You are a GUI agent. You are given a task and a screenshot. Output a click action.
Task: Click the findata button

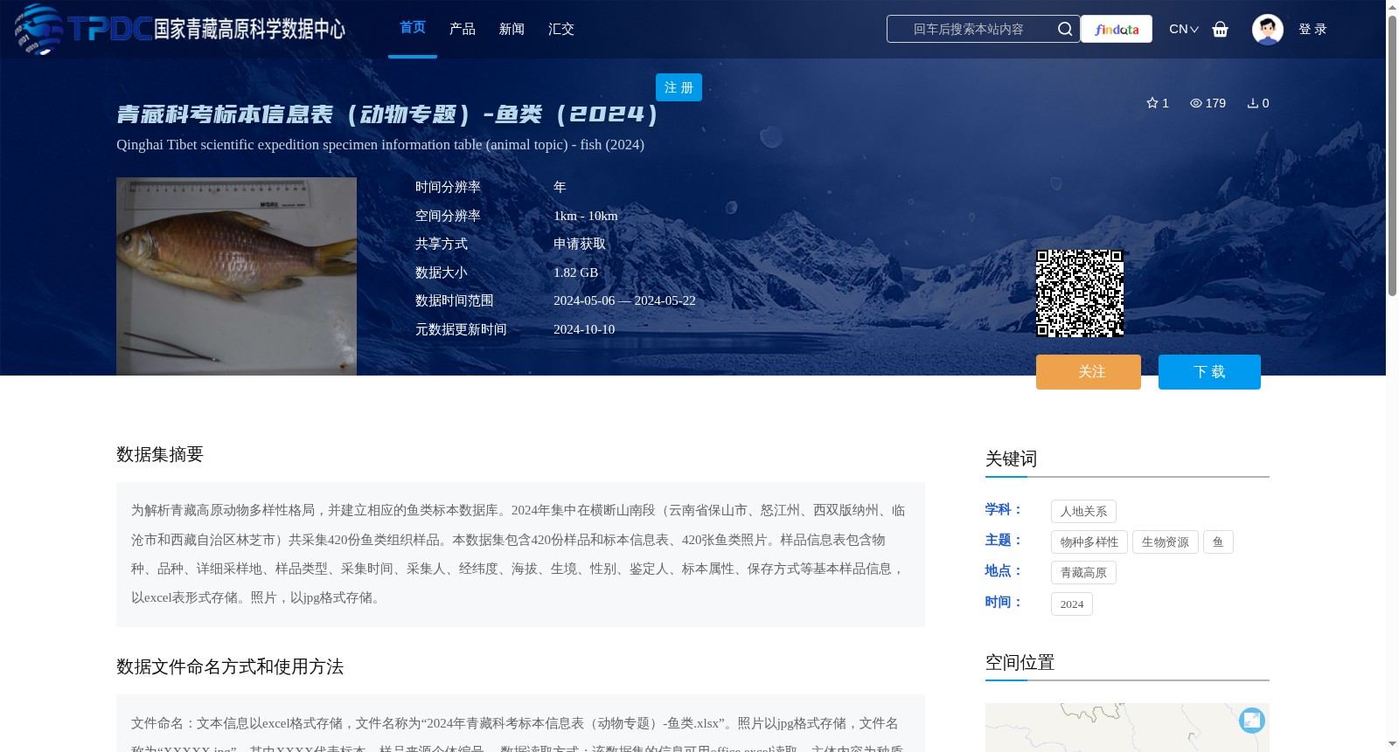pos(1117,29)
